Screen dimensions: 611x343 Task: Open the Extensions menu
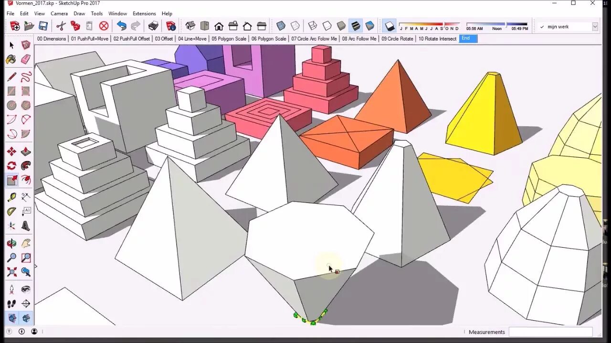pyautogui.click(x=144, y=13)
